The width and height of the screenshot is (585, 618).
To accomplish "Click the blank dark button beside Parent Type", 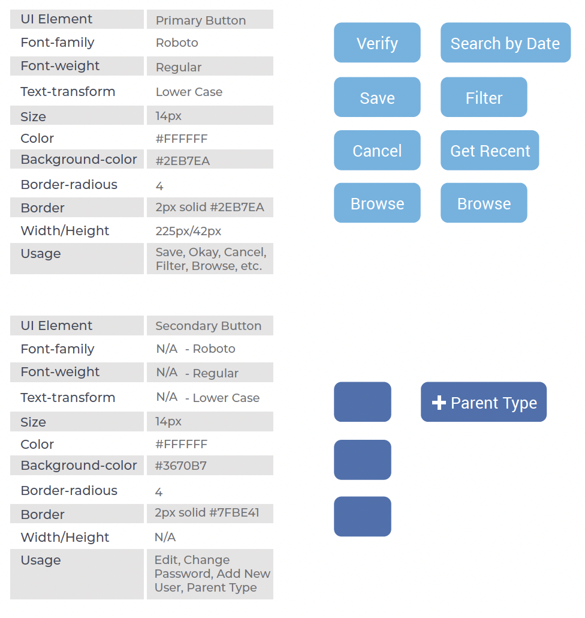I will (362, 402).
